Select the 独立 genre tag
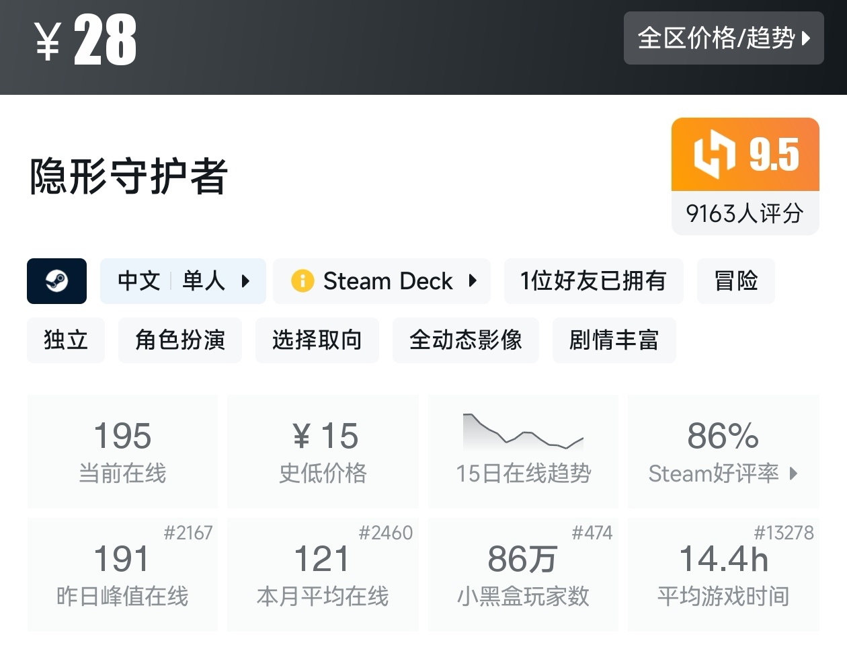The image size is (847, 645). coord(66,340)
